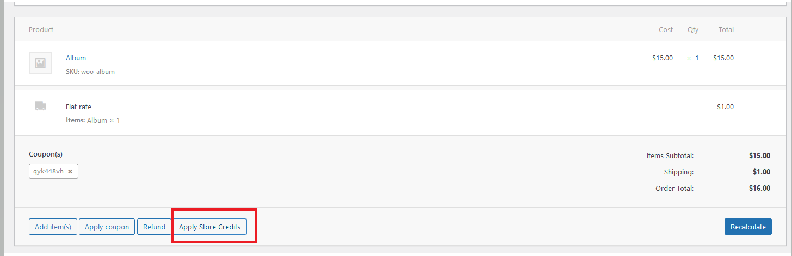The image size is (792, 256).
Task: Recalculate the order totals
Action: (x=748, y=227)
